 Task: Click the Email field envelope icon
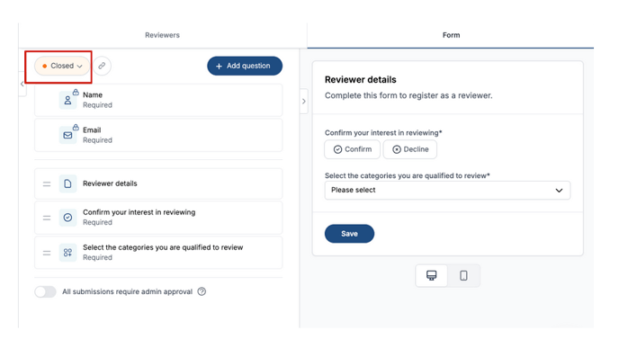coord(67,135)
